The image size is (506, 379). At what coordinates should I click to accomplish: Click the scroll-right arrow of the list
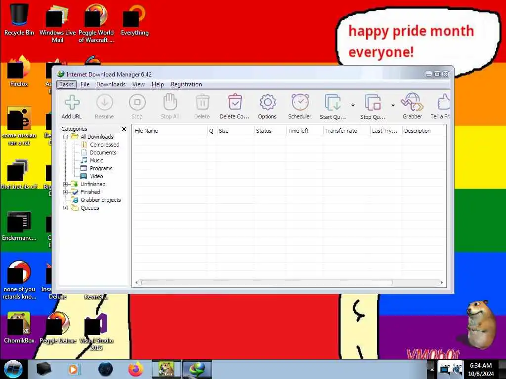pyautogui.click(x=441, y=283)
